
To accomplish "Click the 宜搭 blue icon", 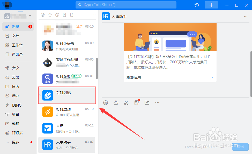I will pyautogui.click(x=48, y=128).
